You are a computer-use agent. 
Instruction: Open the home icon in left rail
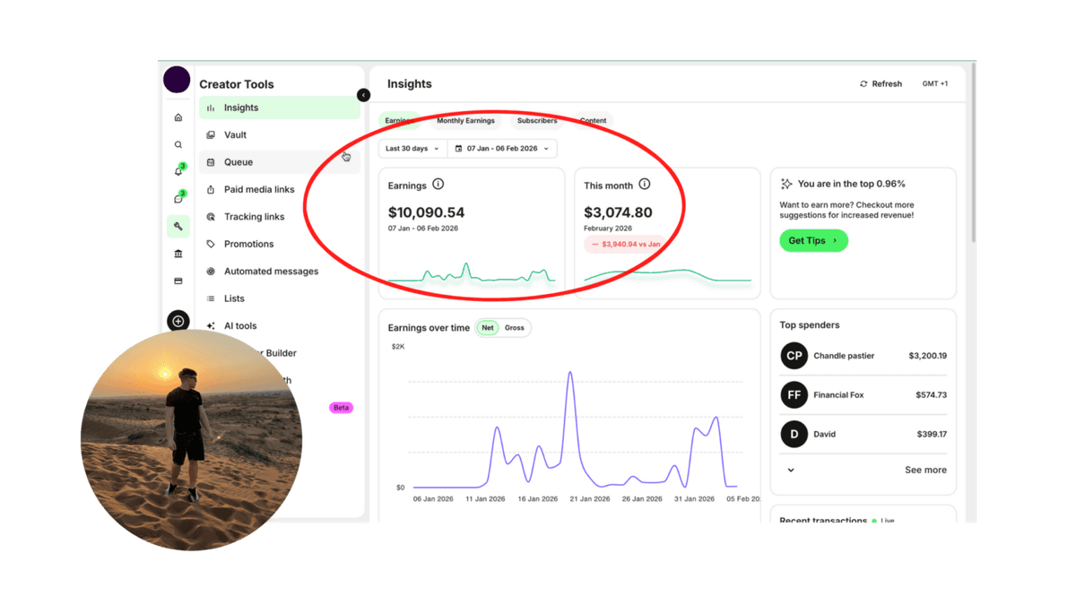click(178, 117)
